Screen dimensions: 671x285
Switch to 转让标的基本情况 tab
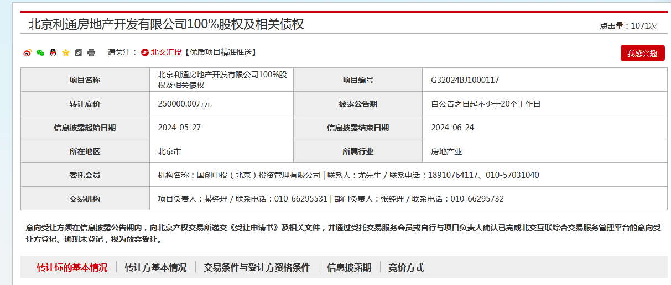(x=72, y=267)
